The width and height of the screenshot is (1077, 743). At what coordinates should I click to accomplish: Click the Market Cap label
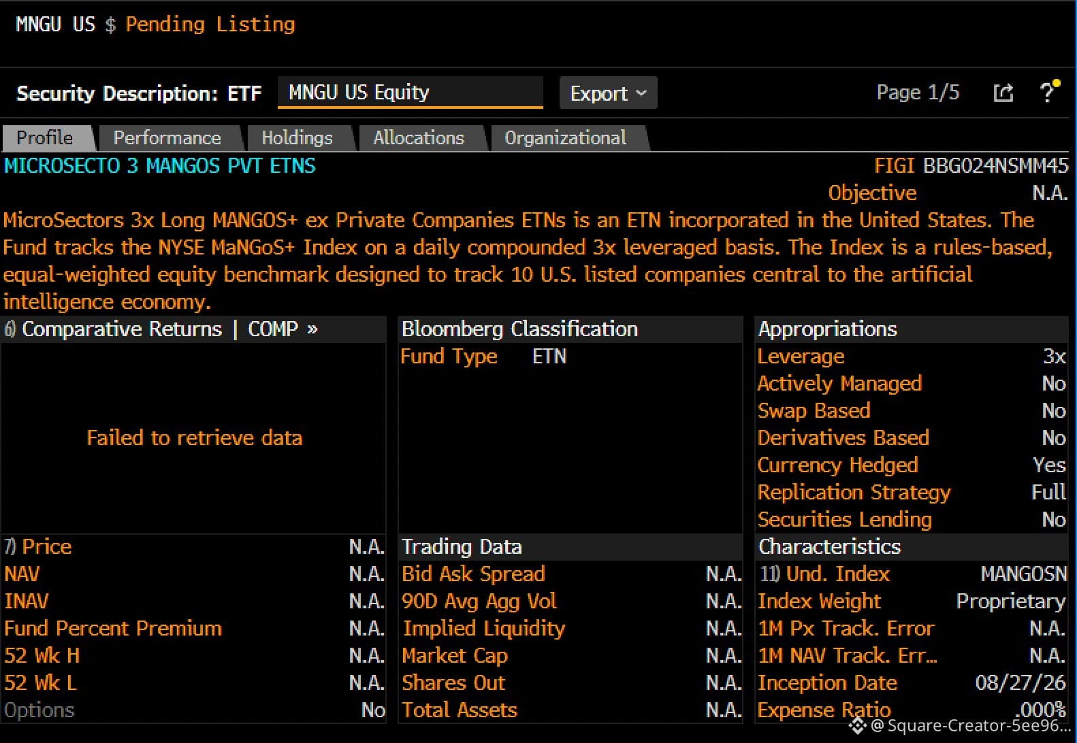455,656
